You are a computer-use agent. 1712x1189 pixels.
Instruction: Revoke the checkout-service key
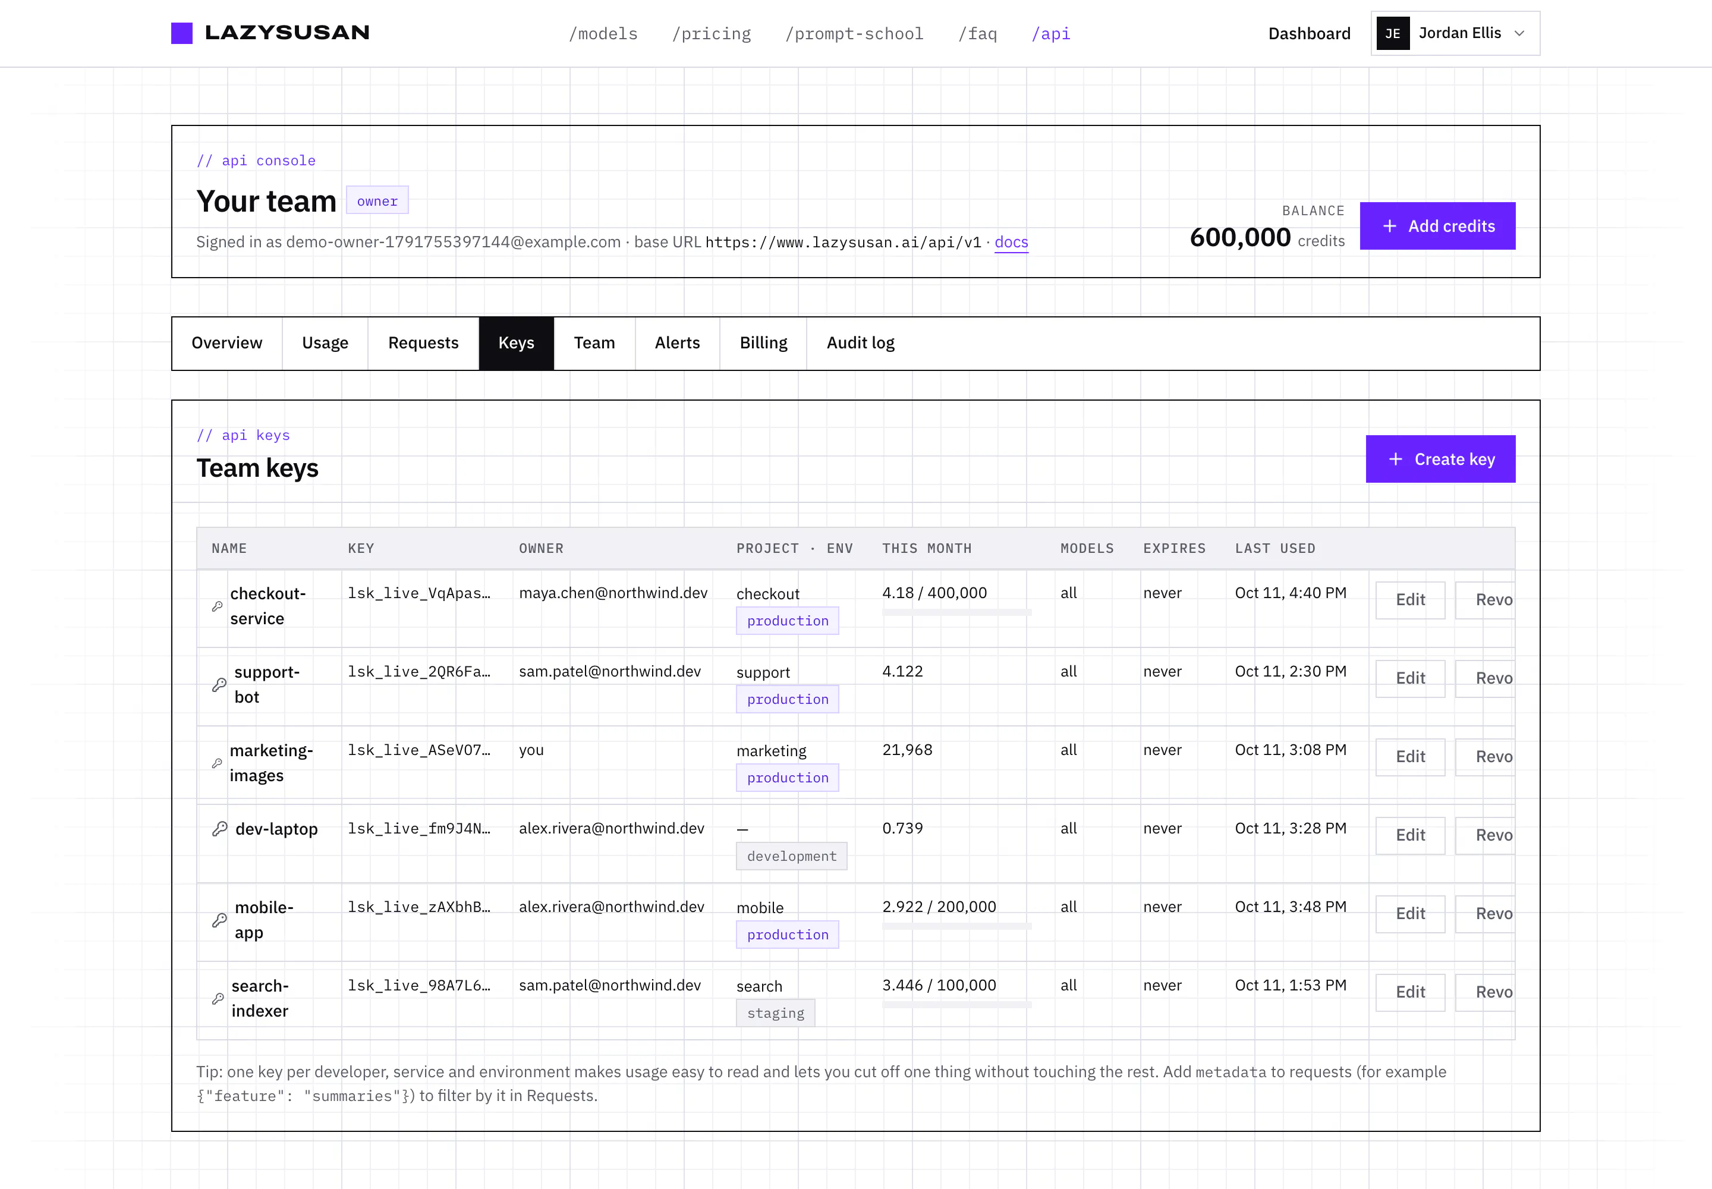point(1486,600)
